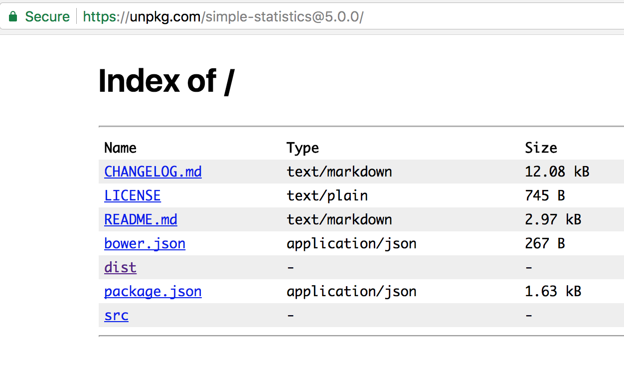
Task: Click the Name column header
Action: coord(120,148)
